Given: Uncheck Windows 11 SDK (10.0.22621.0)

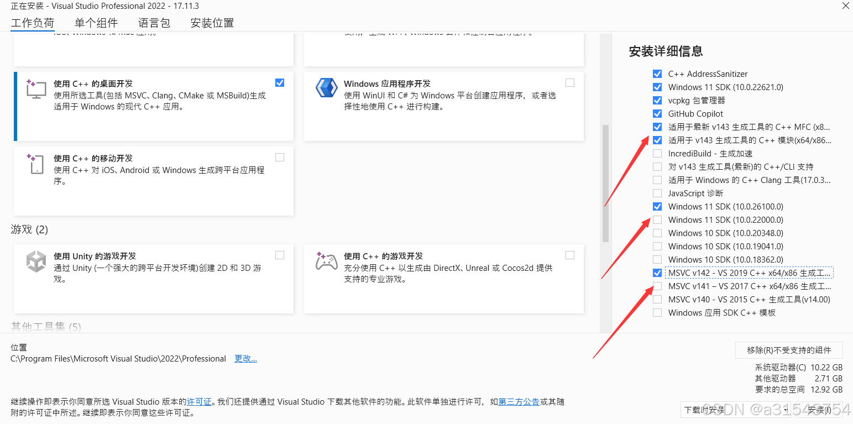Looking at the screenshot, I should (x=657, y=87).
